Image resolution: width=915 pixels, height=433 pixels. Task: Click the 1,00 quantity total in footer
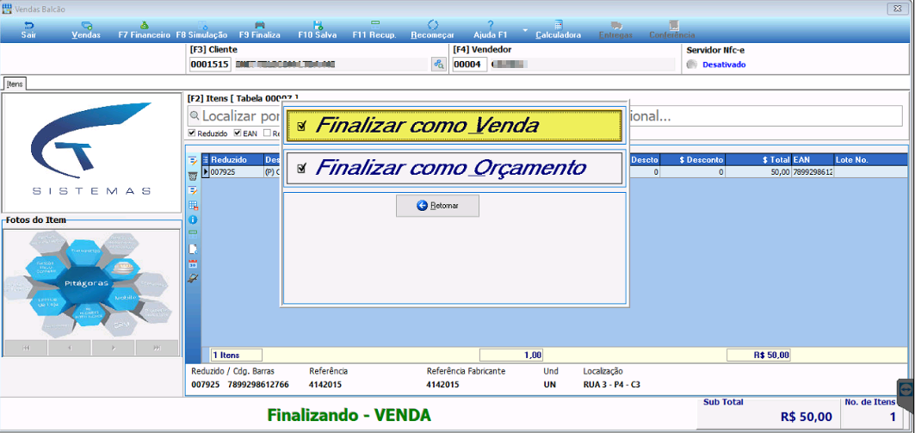click(512, 355)
